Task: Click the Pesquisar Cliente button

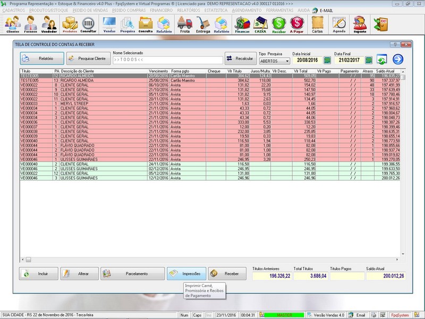Action: click(x=88, y=58)
